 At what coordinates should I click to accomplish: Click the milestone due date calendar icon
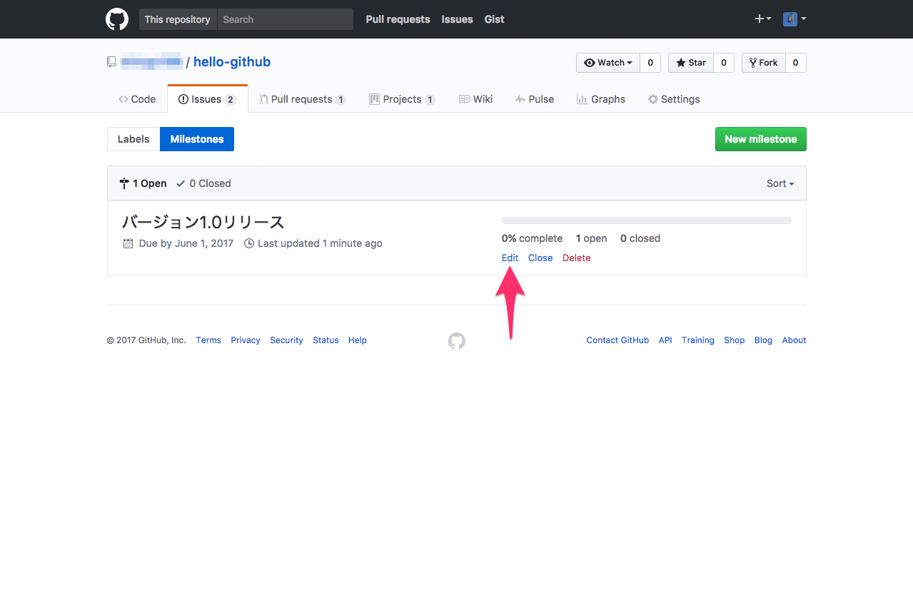click(x=128, y=243)
